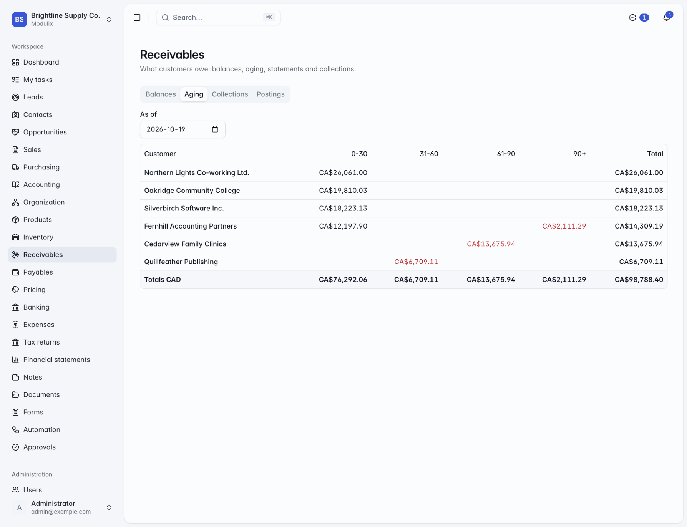The height and width of the screenshot is (527, 687).
Task: Click the As of date field
Action: [183, 129]
